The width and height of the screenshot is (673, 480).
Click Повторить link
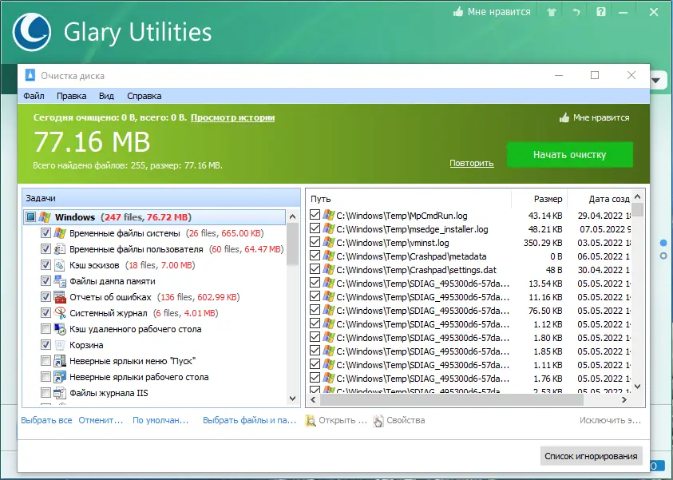click(x=472, y=163)
